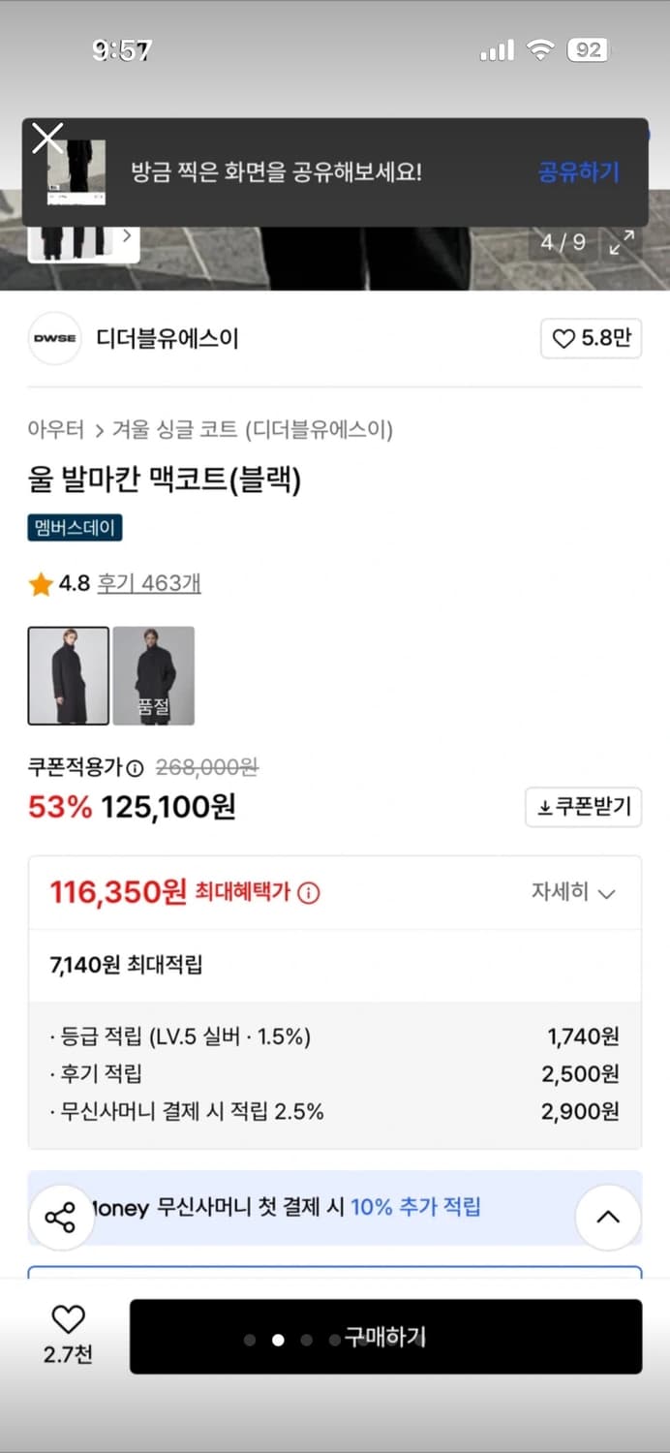The width and height of the screenshot is (670, 1453).
Task: Like the brand with the 5.8만 heart
Action: 591,338
